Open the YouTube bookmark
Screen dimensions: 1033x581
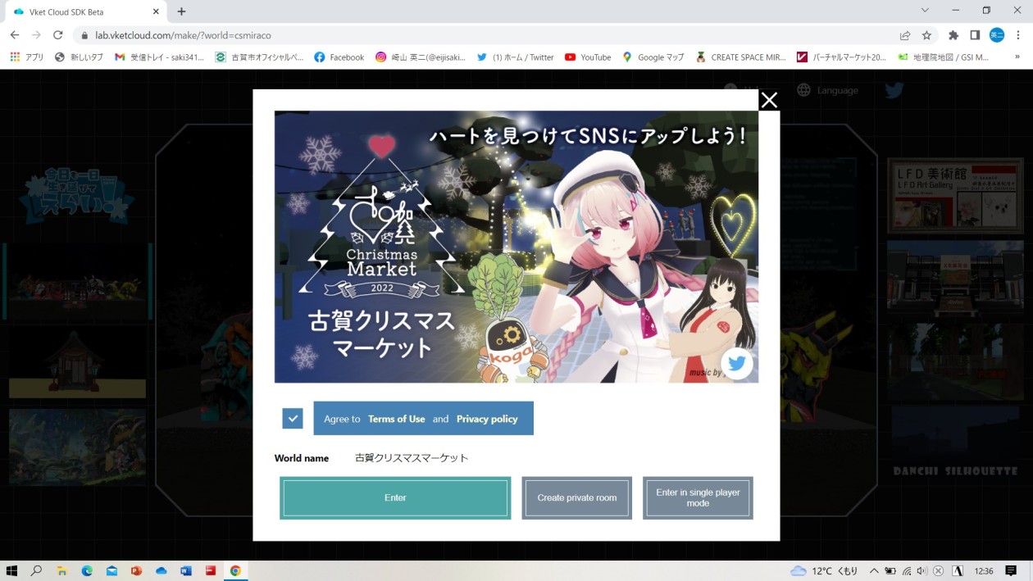588,57
